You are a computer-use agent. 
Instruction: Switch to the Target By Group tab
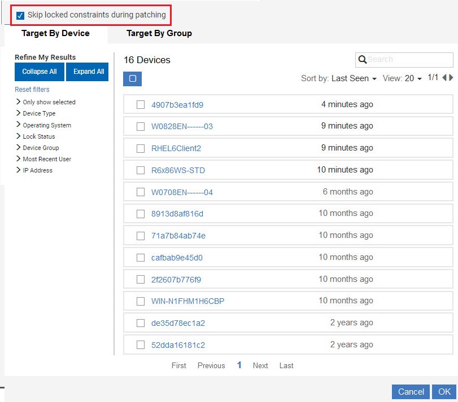point(159,33)
